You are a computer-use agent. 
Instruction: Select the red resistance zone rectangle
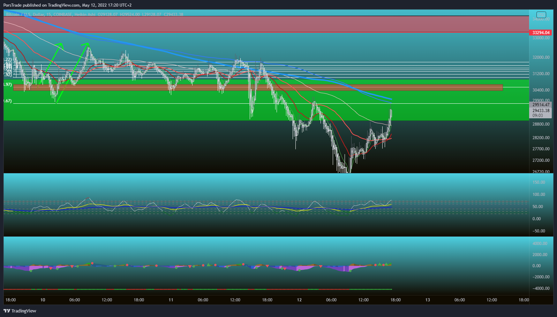[x=266, y=24]
